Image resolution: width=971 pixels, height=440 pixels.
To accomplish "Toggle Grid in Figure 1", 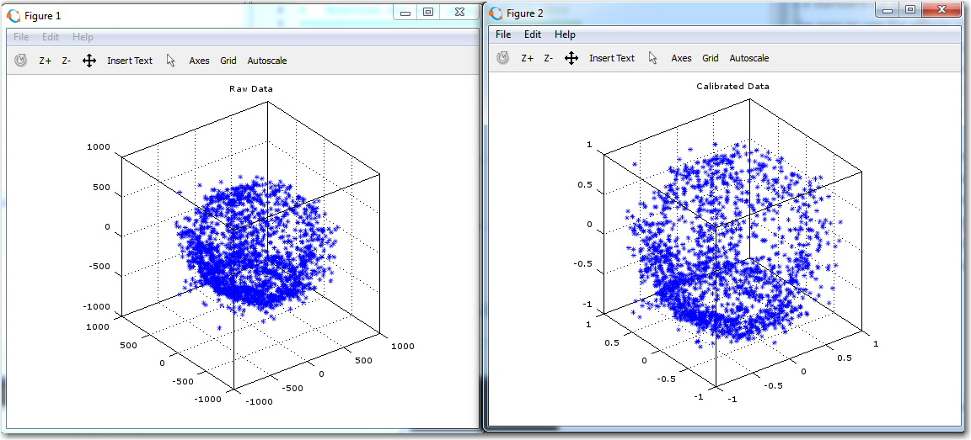I will click(228, 61).
